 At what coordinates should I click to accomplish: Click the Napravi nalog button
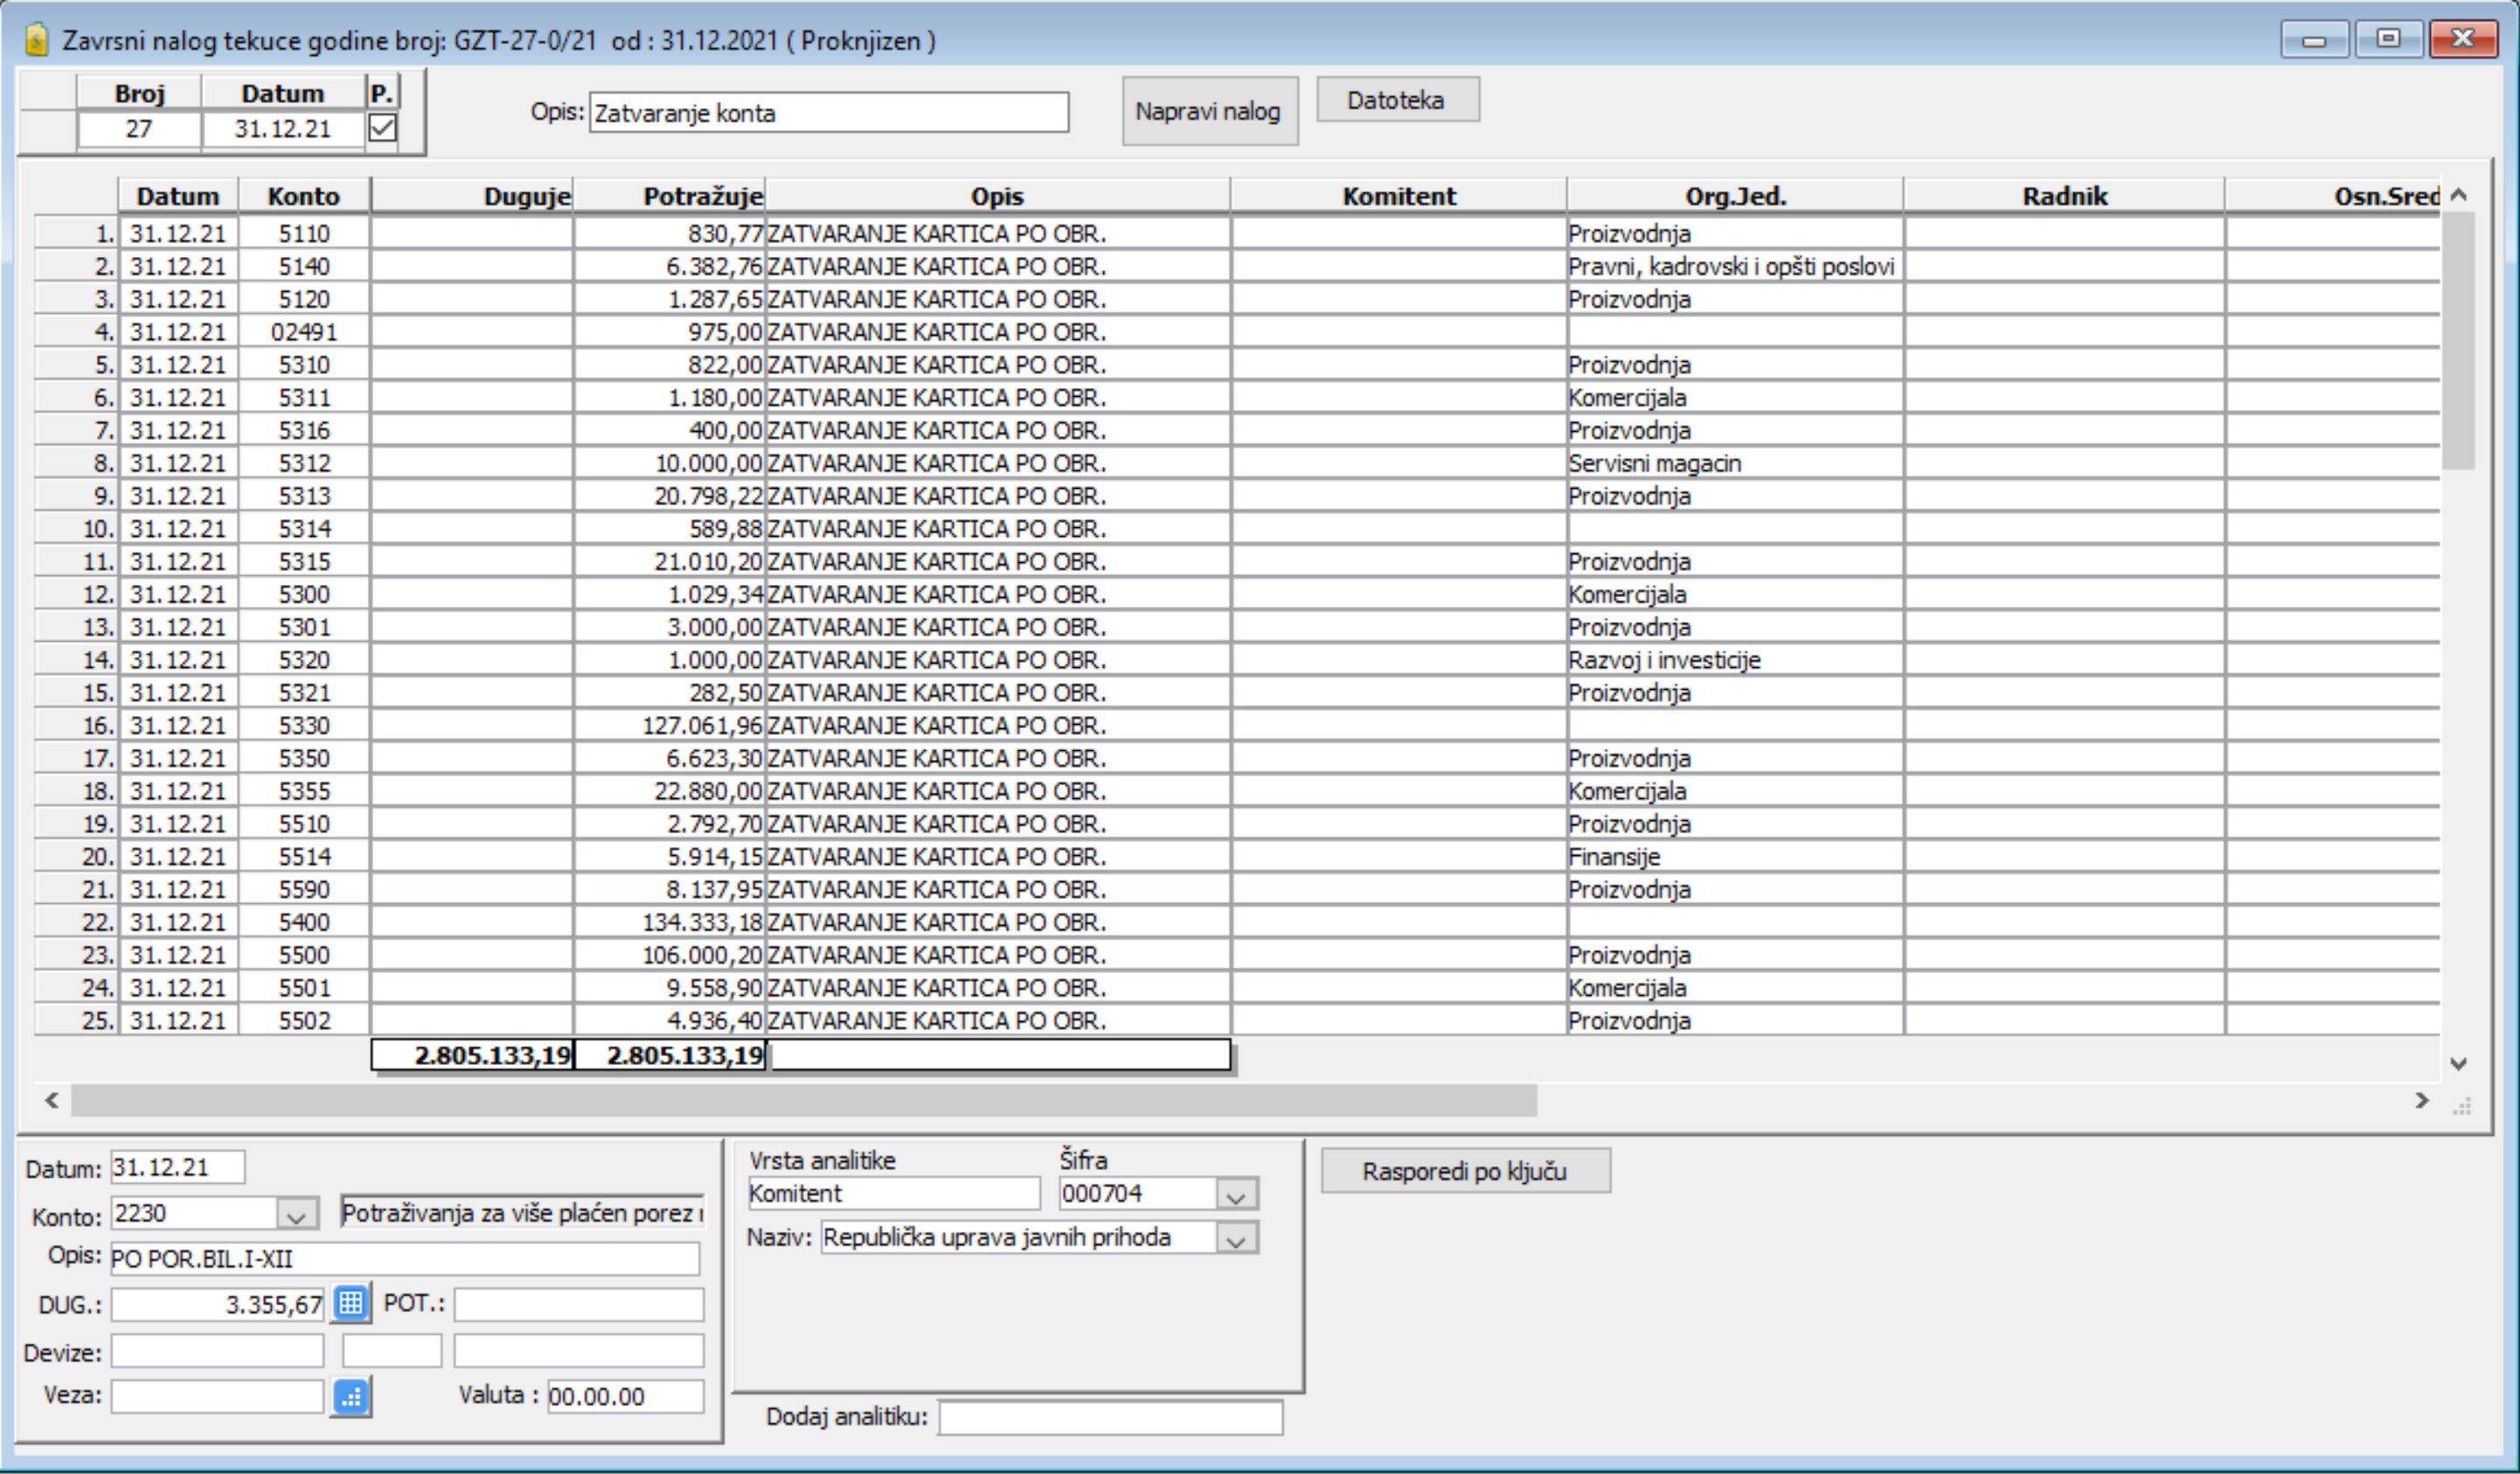[1209, 111]
